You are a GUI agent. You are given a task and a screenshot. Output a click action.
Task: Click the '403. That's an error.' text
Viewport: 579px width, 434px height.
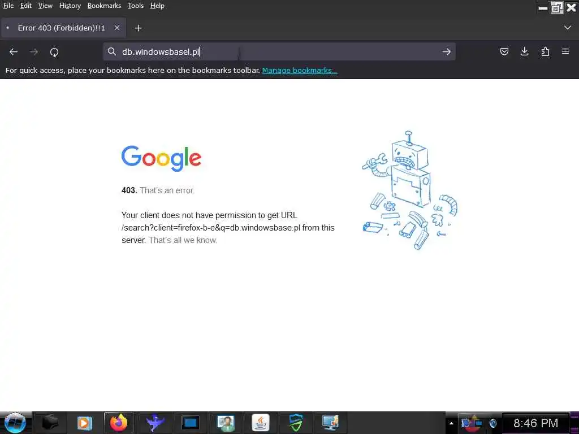[x=158, y=190]
